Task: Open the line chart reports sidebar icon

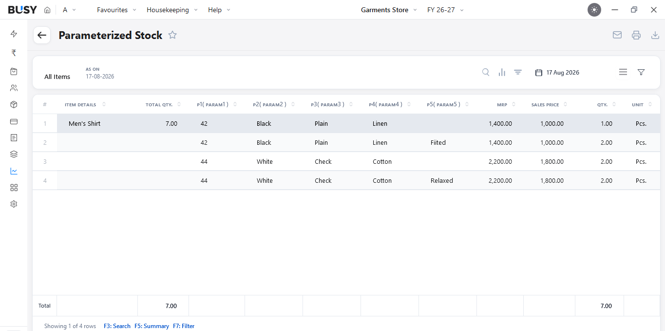Action: 14,171
